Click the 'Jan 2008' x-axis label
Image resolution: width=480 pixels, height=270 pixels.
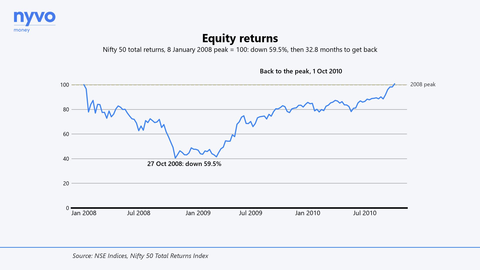[x=84, y=213]
